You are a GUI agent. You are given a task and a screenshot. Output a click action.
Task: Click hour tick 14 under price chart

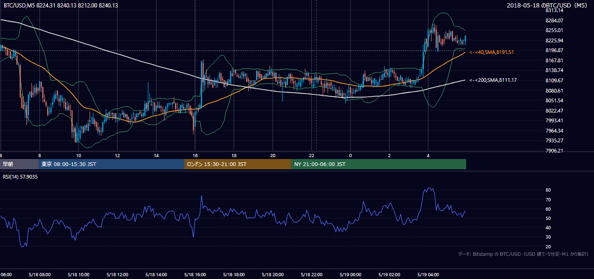point(156,156)
